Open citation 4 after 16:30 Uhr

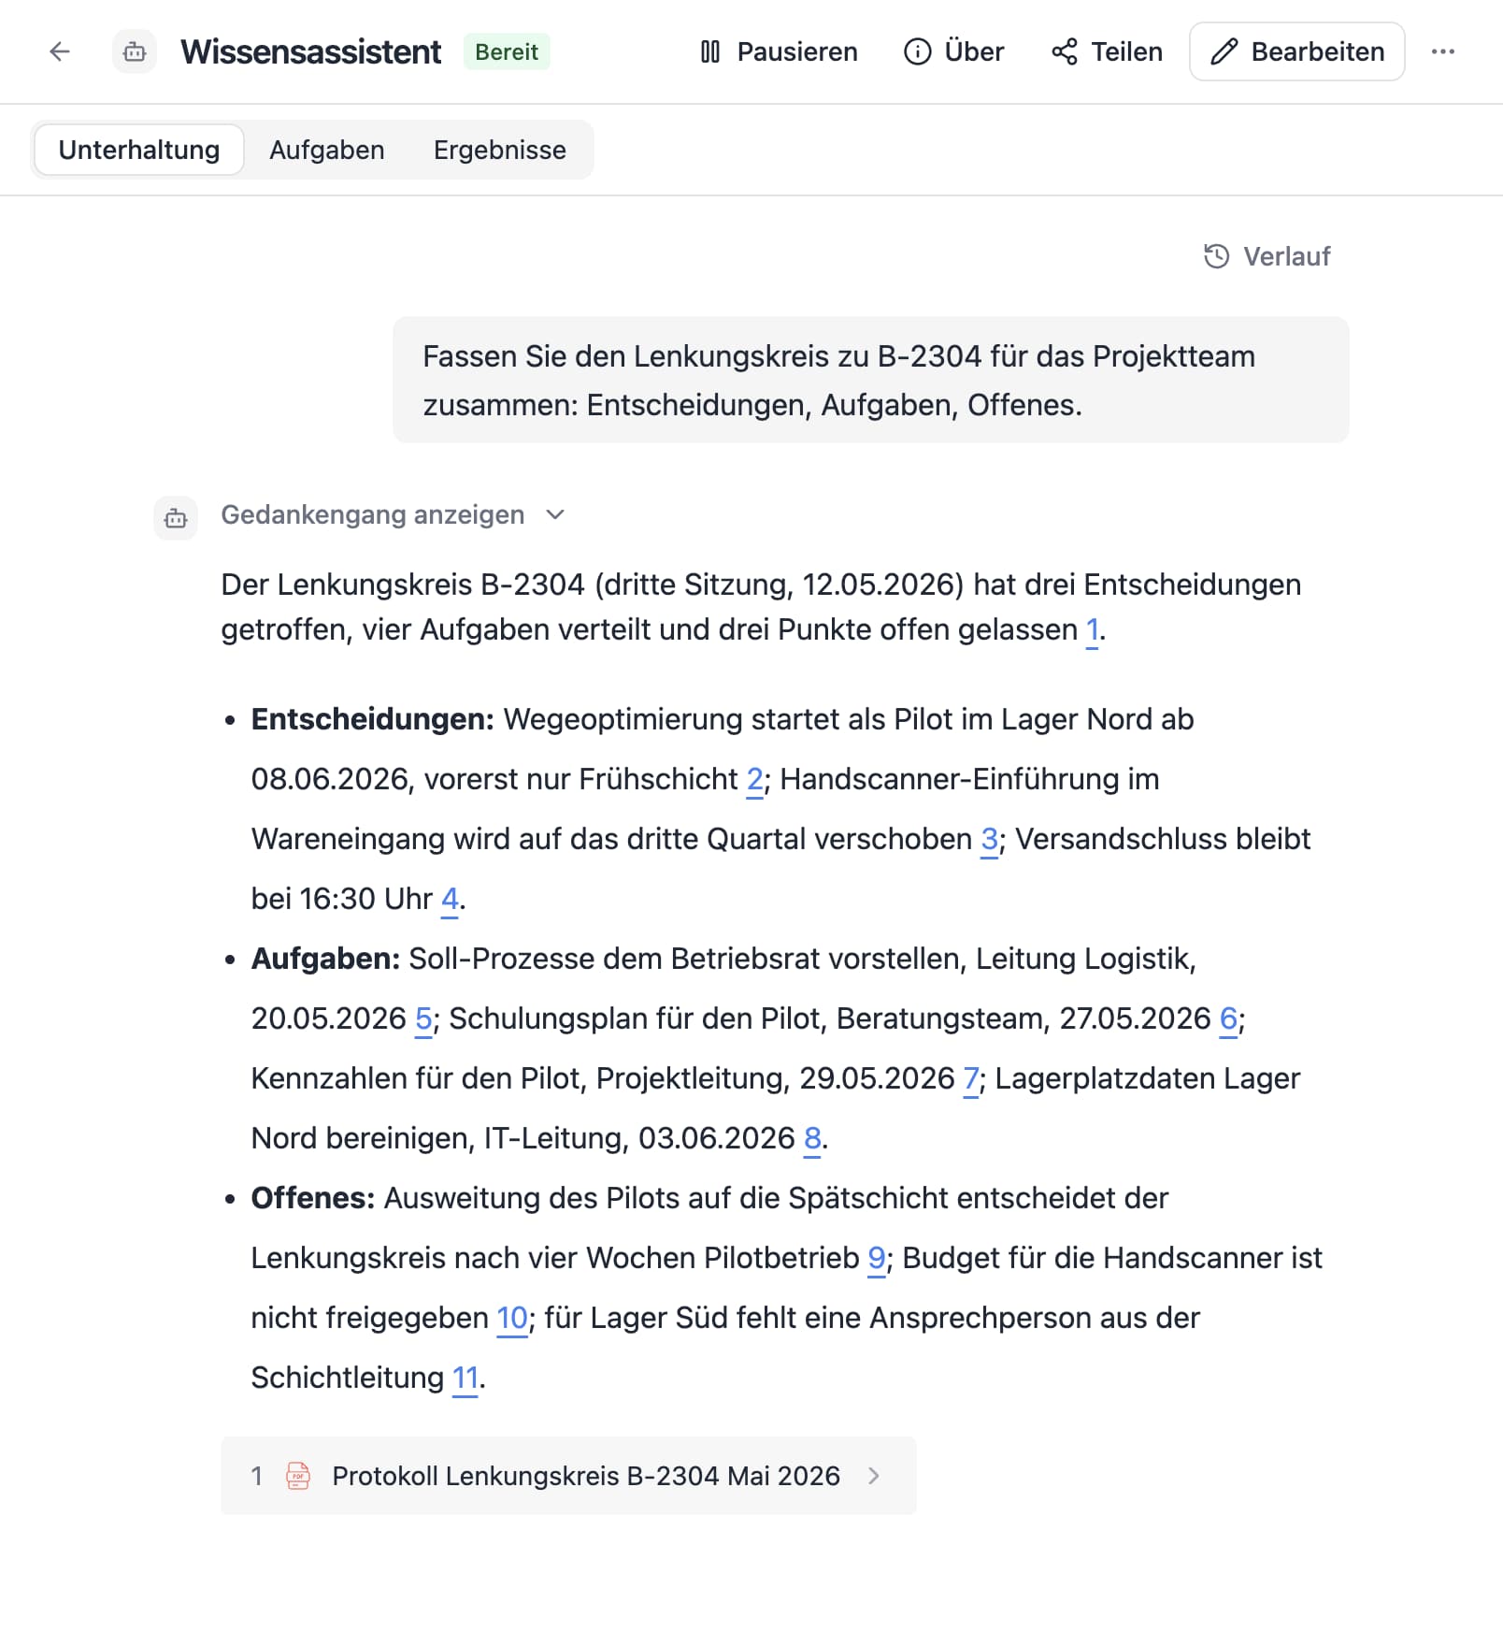[x=450, y=900]
